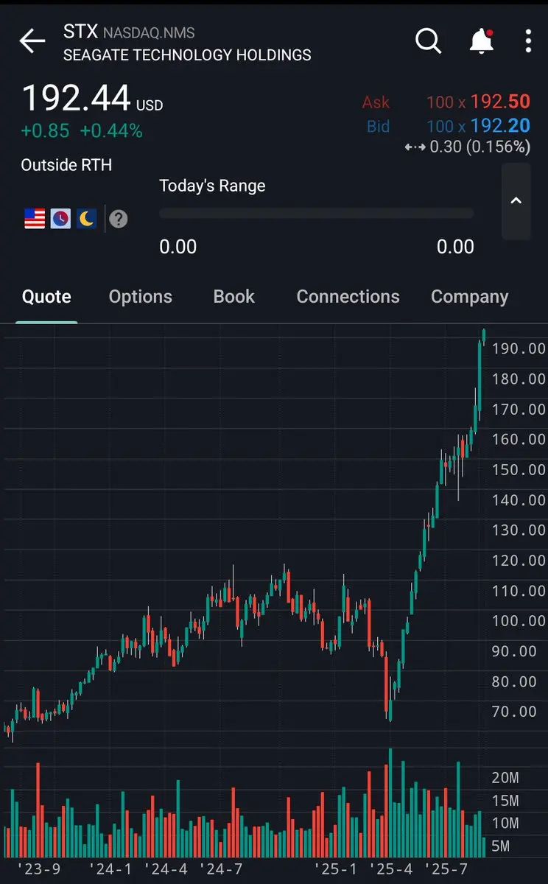Tap the '25-4 date axis label
The height and width of the screenshot is (884, 548).
pos(393,869)
